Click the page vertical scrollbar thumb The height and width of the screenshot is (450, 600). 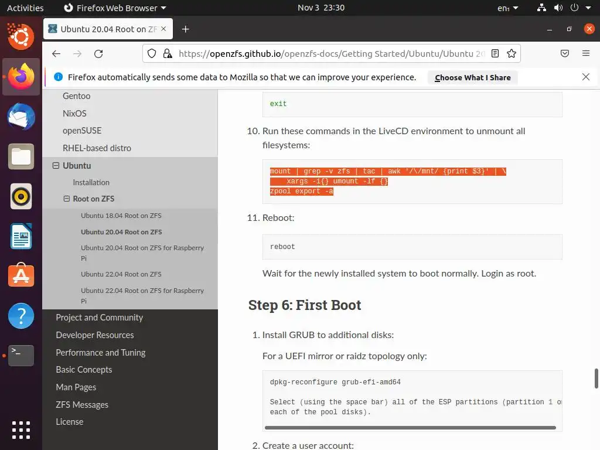click(x=596, y=379)
